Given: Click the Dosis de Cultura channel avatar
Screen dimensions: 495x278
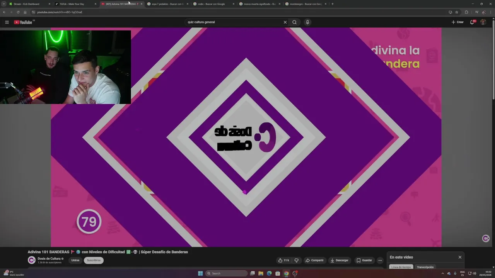Looking at the screenshot, I should point(32,260).
